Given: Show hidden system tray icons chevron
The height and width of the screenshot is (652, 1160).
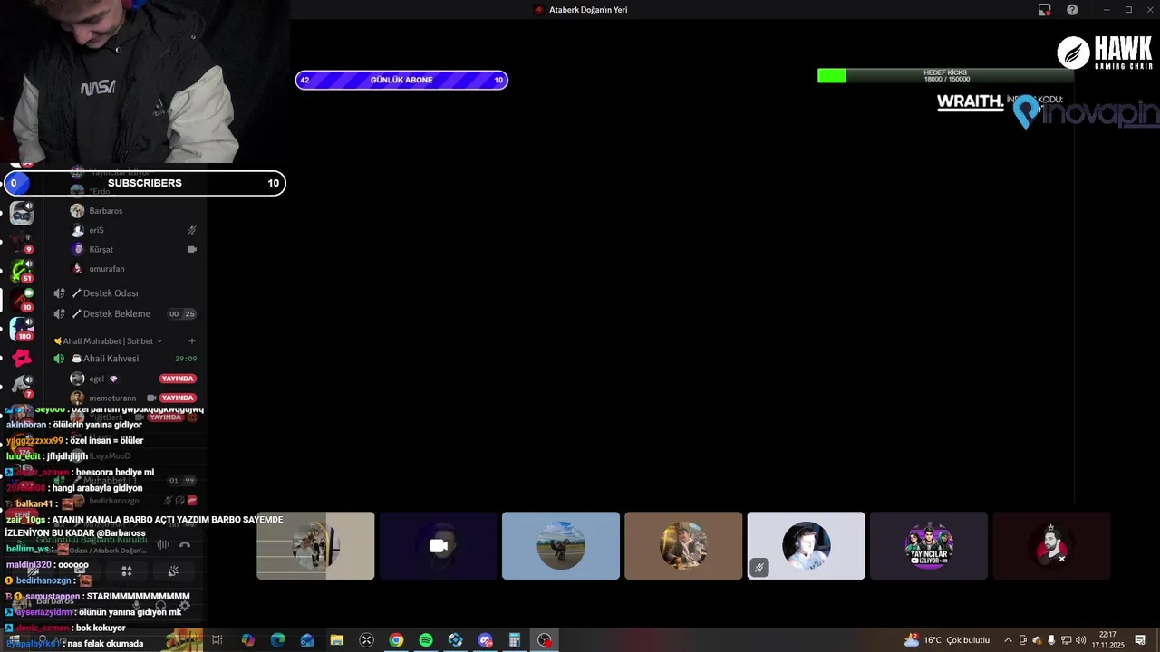Looking at the screenshot, I should click(1008, 640).
